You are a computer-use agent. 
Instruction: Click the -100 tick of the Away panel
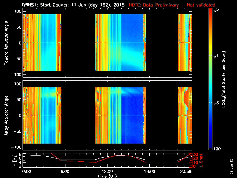(x=16, y=147)
